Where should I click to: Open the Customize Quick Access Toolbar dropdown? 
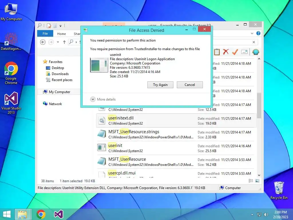[61, 26]
